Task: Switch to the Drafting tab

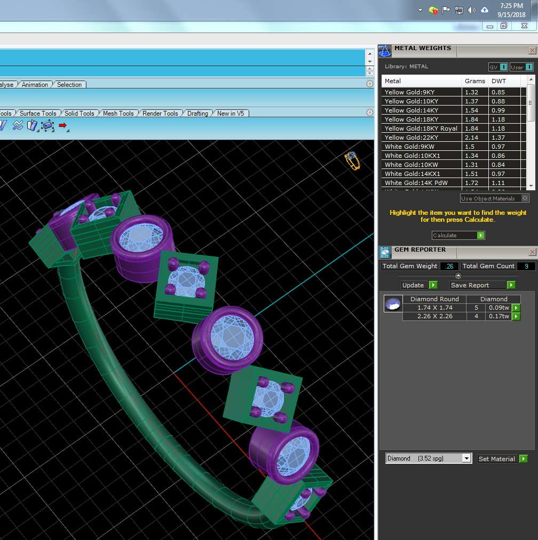Action: point(197,114)
